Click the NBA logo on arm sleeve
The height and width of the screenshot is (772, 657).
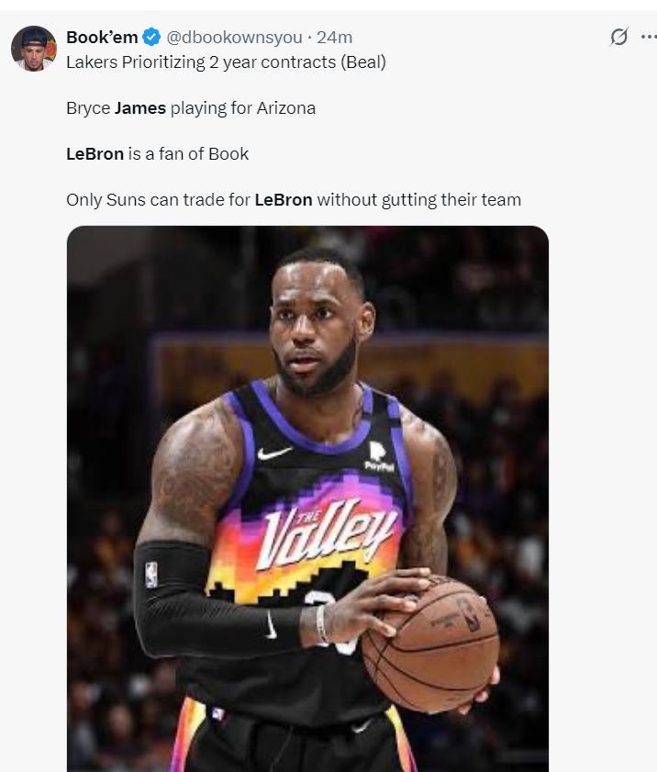click(151, 575)
